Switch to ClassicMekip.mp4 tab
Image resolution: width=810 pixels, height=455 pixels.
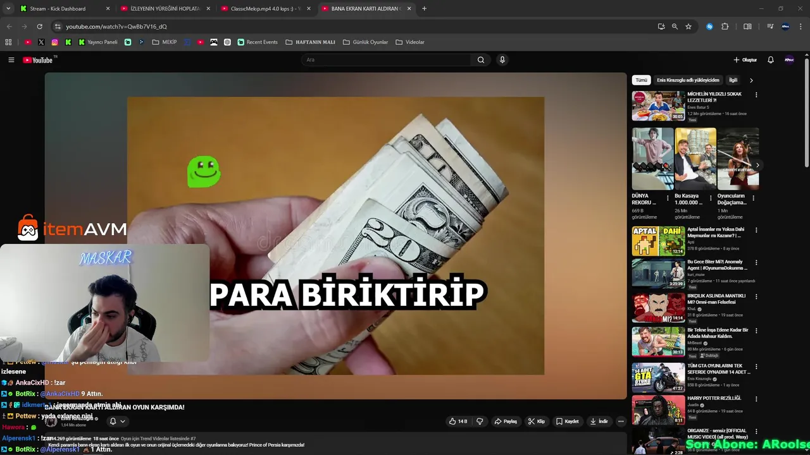tap(265, 9)
